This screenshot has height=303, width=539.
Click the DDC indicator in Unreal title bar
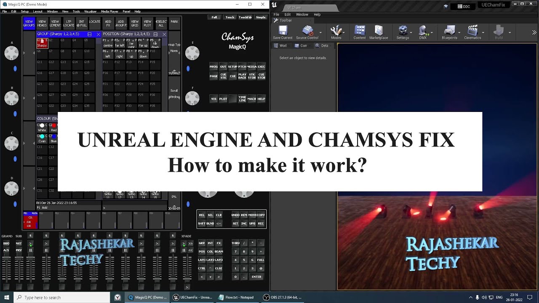tap(463, 6)
